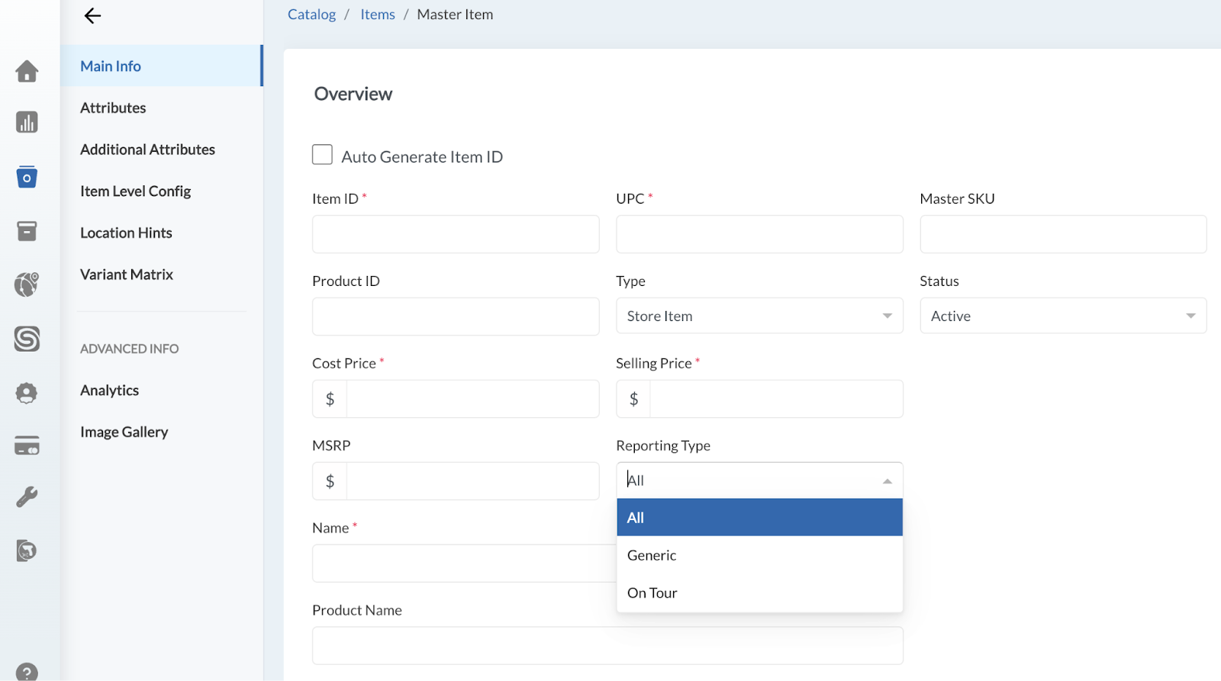The height and width of the screenshot is (681, 1221).
Task: Click the help question mark icon
Action: pos(27,672)
